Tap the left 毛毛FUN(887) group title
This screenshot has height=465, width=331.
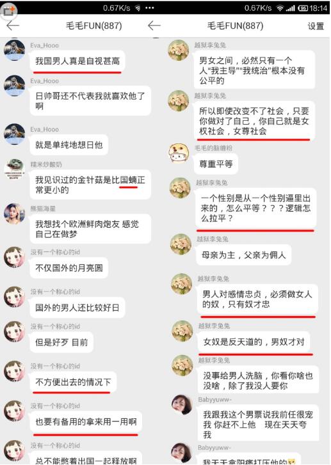coord(94,26)
